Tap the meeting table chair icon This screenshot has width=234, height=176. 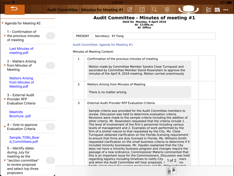(189, 10)
